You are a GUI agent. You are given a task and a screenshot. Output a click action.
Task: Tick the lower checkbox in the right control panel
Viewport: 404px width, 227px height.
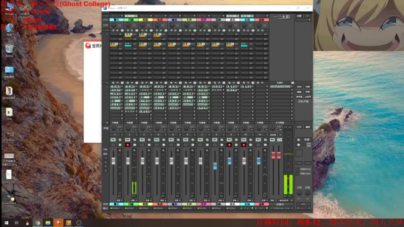point(297,174)
